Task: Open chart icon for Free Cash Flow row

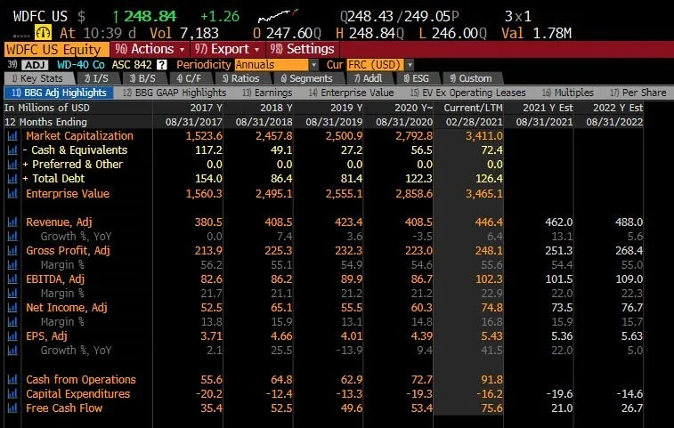Action: 12,408
